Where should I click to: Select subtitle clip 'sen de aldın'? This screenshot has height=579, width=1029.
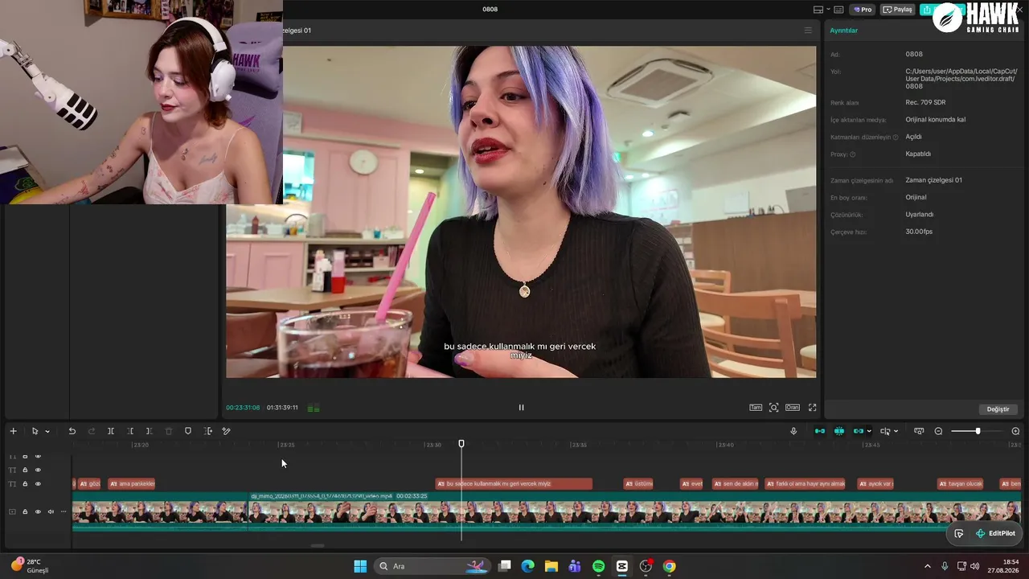tap(736, 484)
